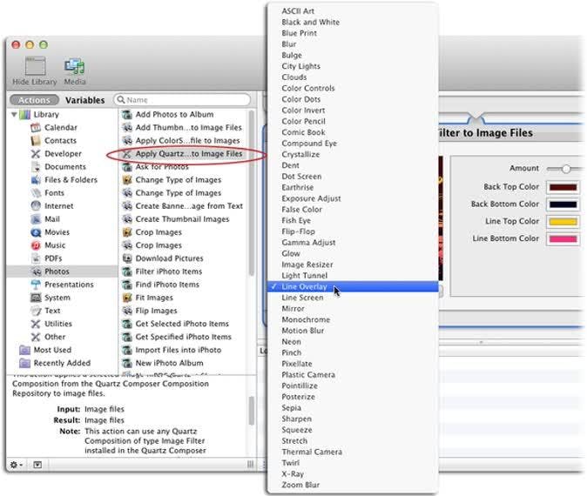Click the Hide Library toolbar icon
The image size is (587, 496).
pos(35,66)
